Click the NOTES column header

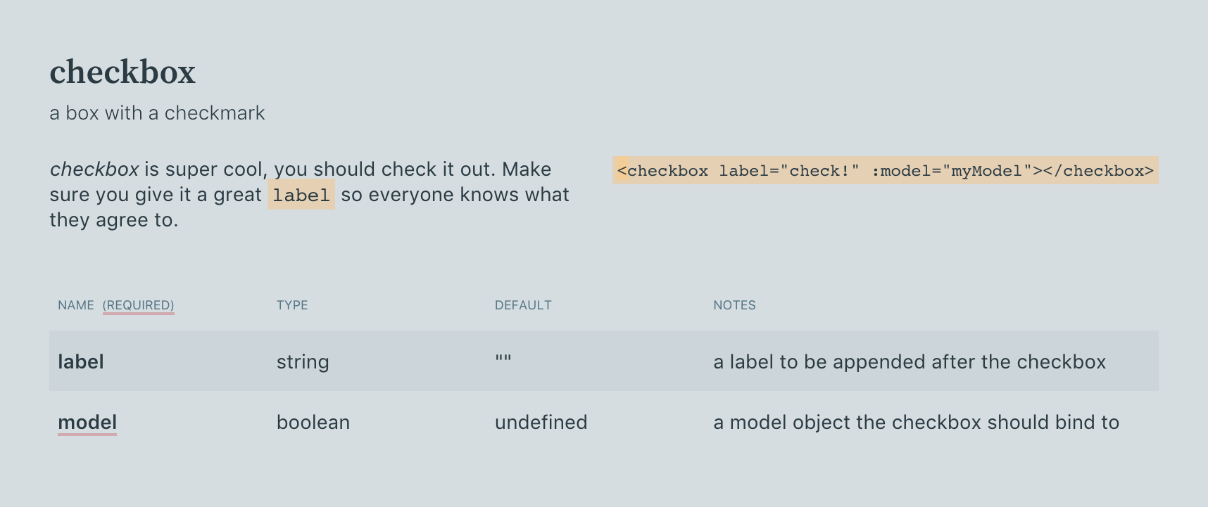point(734,305)
